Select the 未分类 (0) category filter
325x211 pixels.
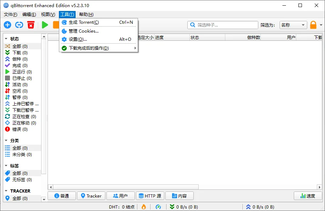pyautogui.click(x=22, y=155)
